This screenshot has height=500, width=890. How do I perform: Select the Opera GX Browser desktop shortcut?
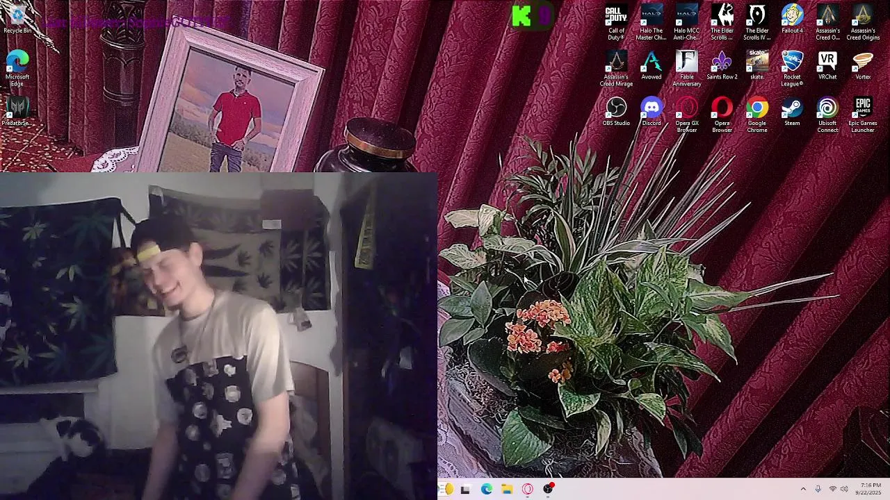click(x=686, y=115)
